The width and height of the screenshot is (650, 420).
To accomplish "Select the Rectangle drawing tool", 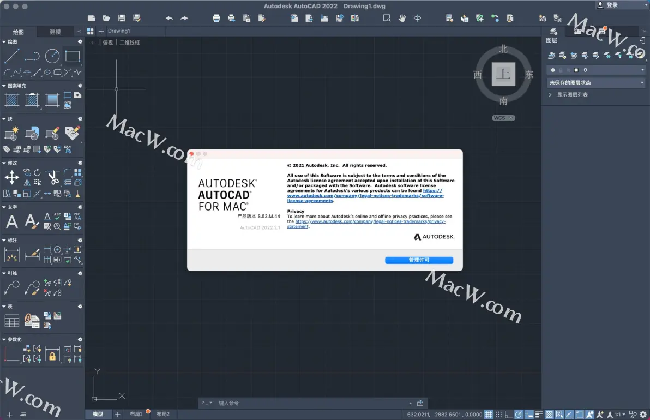I will (73, 56).
